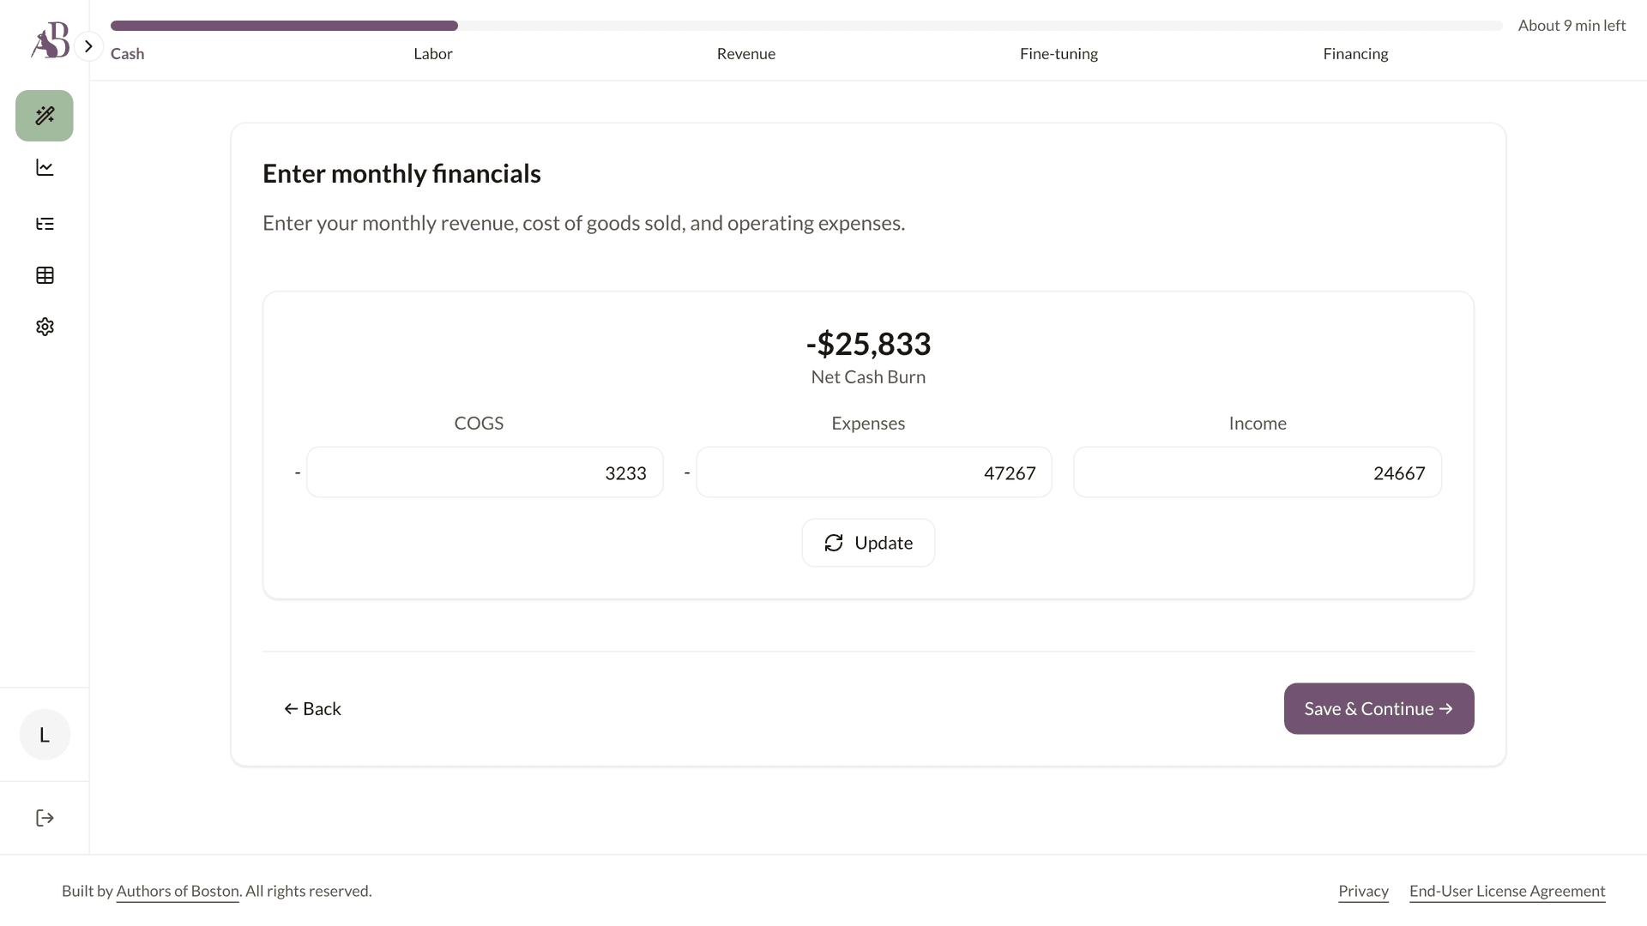Screen dimensions: 1647x926
Task: Click the 'Net Cash Burn' label
Action: point(868,377)
